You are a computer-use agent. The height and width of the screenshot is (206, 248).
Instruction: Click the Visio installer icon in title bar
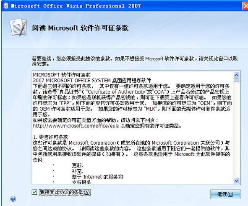click(x=6, y=6)
